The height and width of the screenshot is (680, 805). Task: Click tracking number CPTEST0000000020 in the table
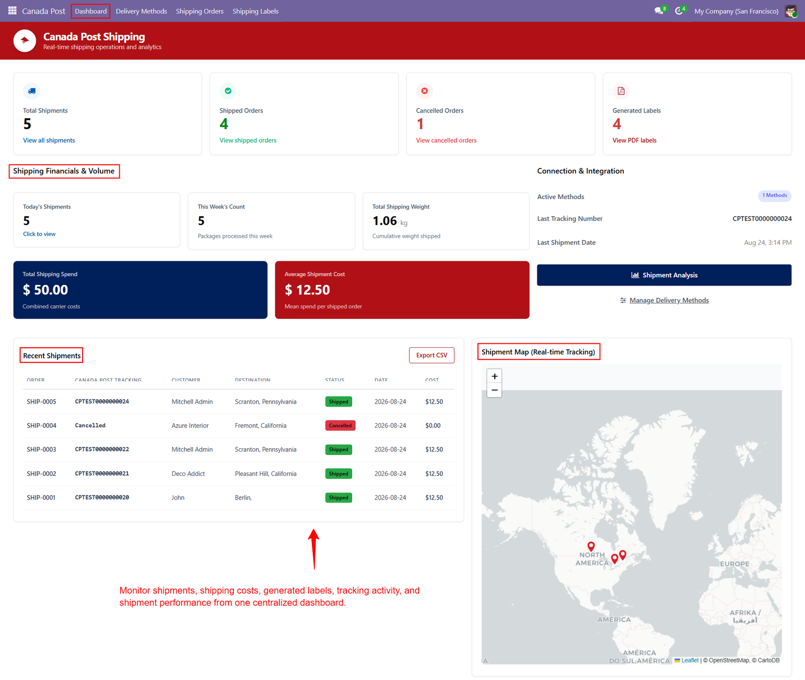click(102, 498)
